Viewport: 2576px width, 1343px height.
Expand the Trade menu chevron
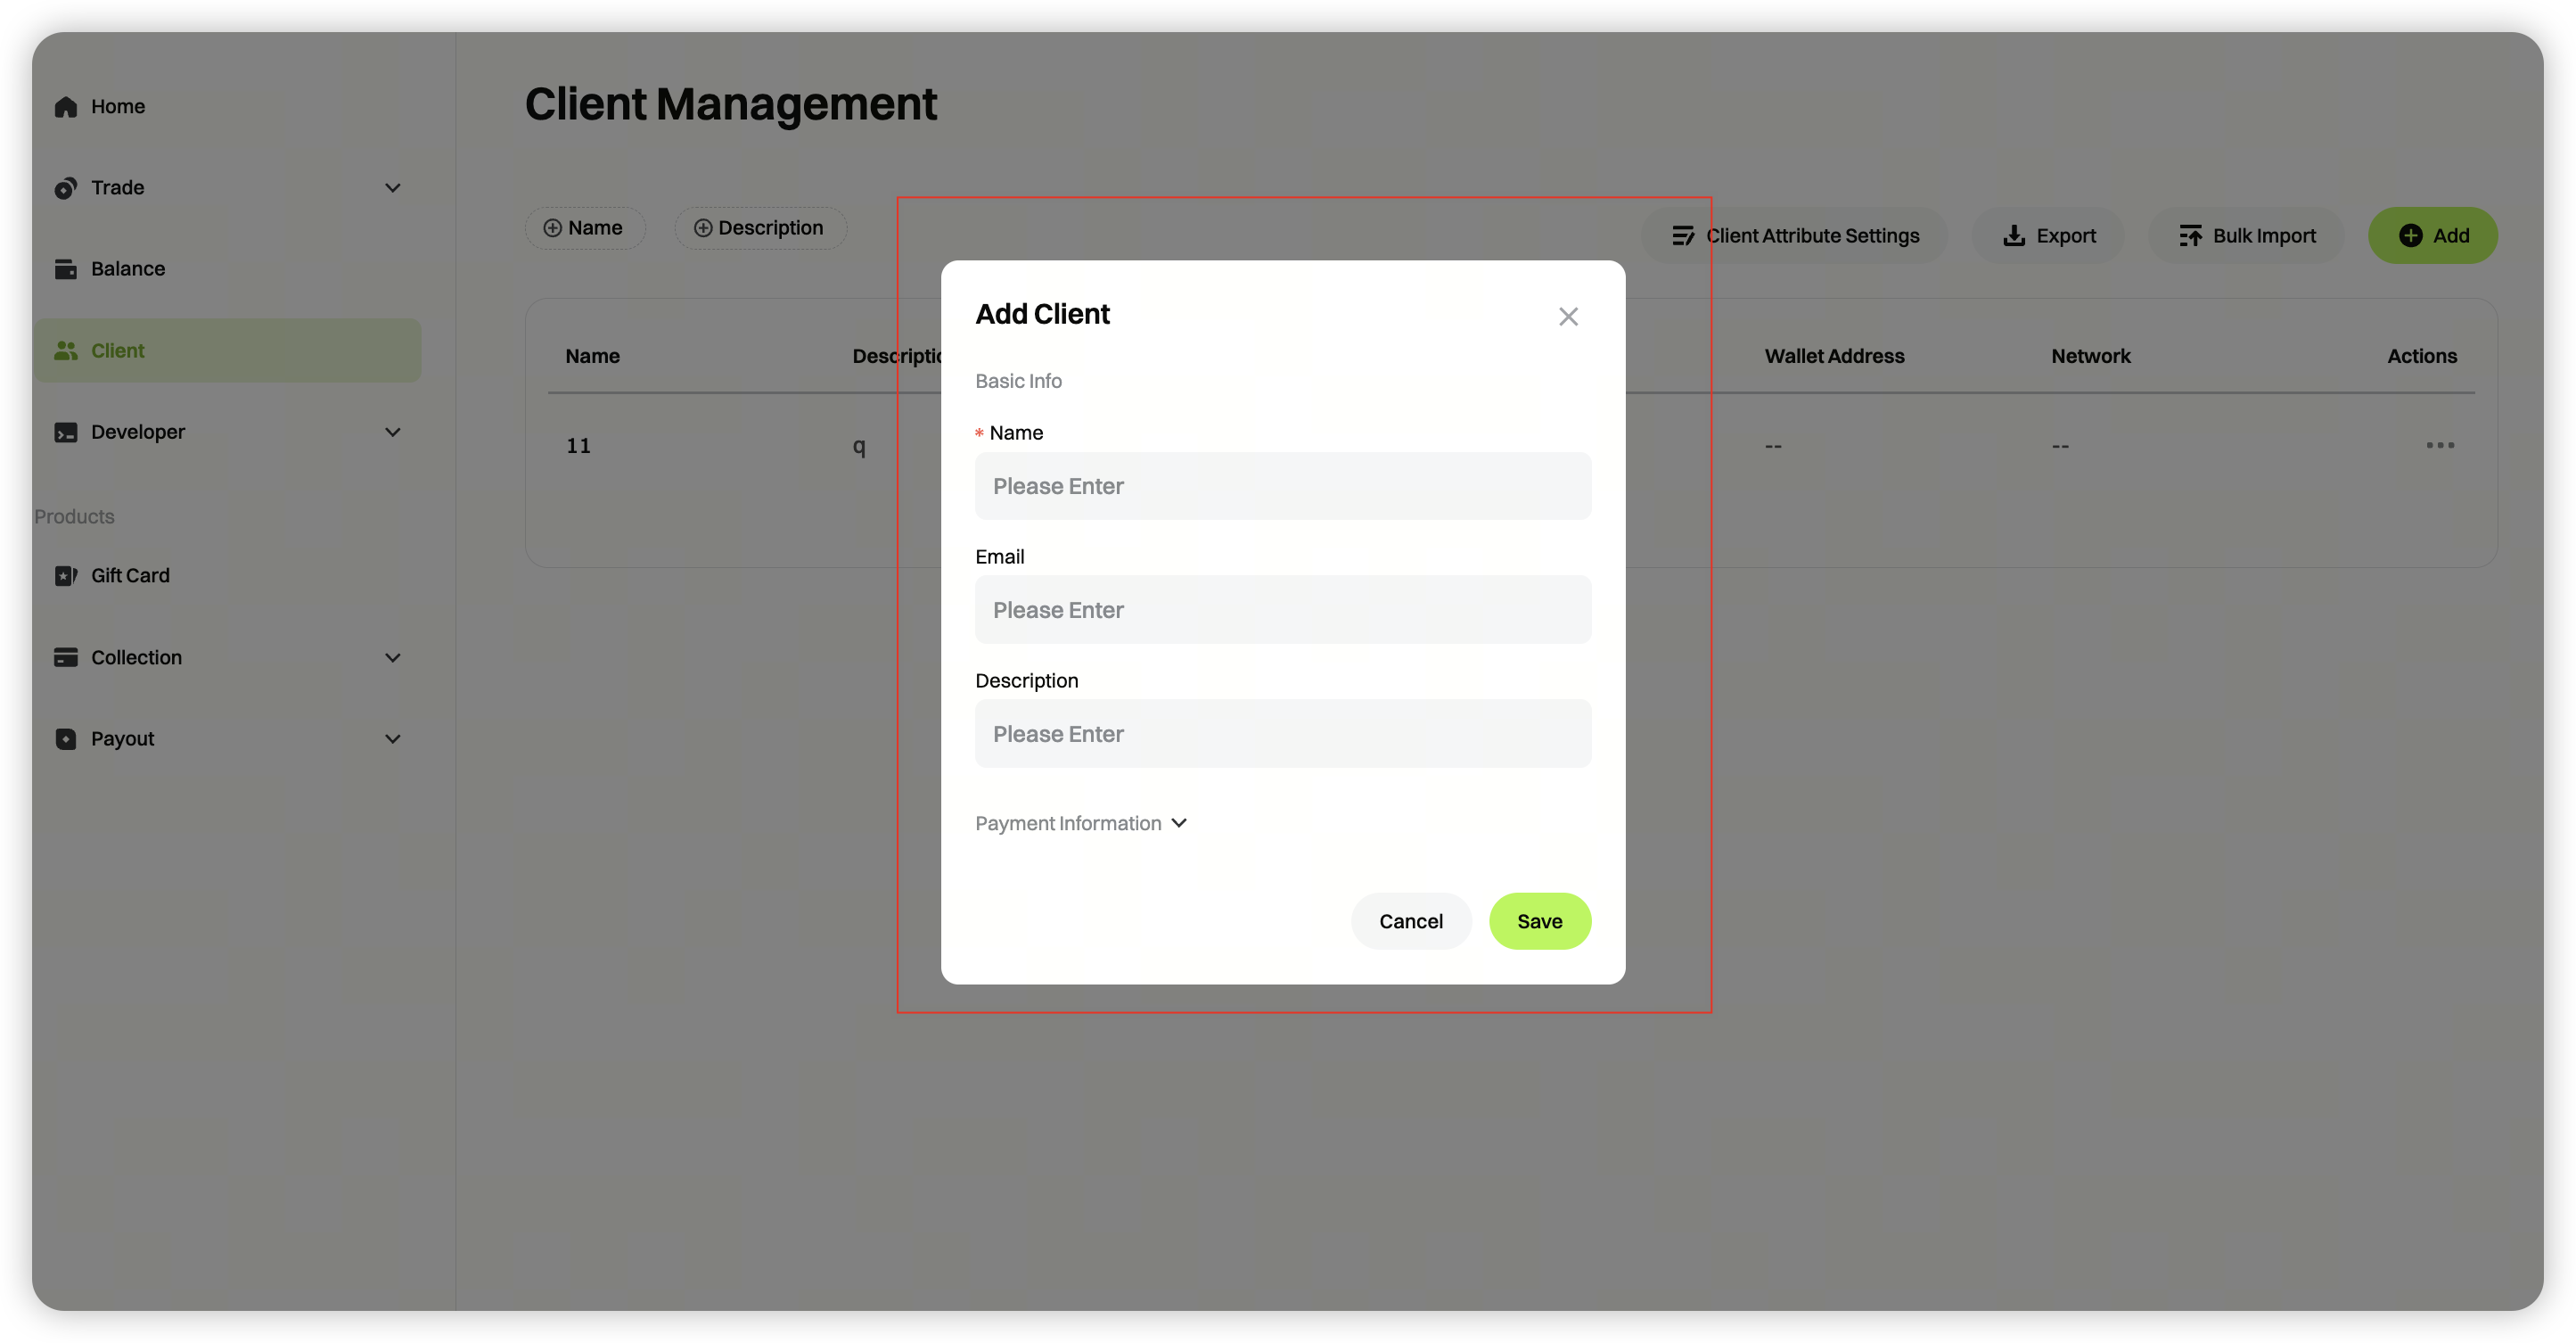click(x=393, y=188)
